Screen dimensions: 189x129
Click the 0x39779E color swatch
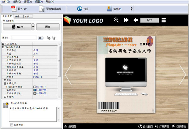coord(35,90)
